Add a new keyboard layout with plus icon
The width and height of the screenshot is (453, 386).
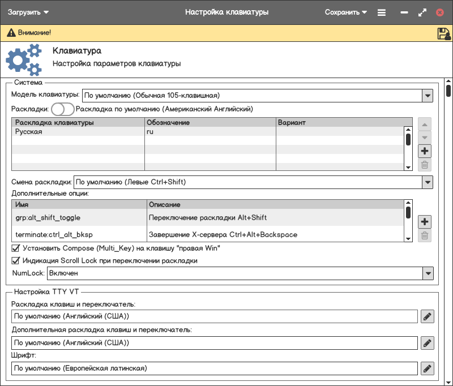pos(425,151)
